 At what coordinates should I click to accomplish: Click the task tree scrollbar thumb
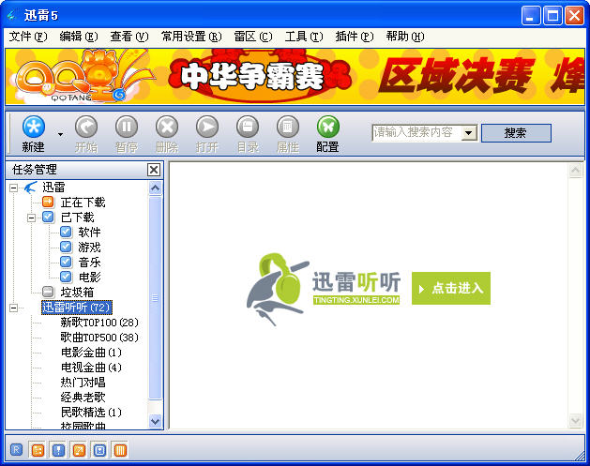[156, 297]
